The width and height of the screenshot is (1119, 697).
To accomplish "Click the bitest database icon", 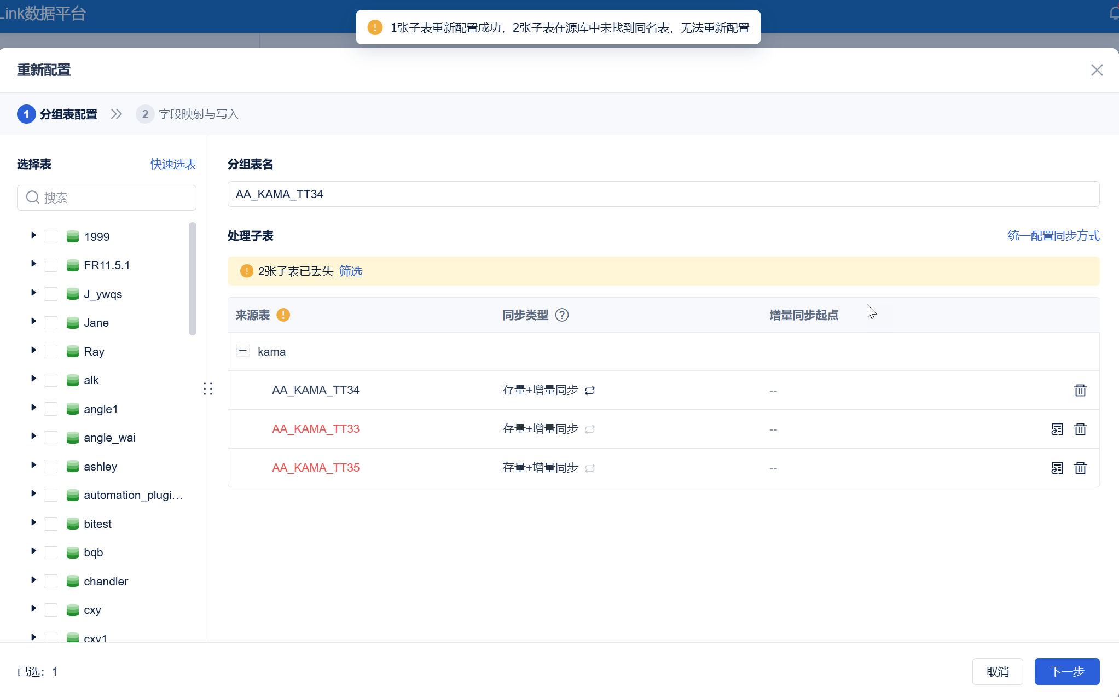I will pyautogui.click(x=72, y=524).
